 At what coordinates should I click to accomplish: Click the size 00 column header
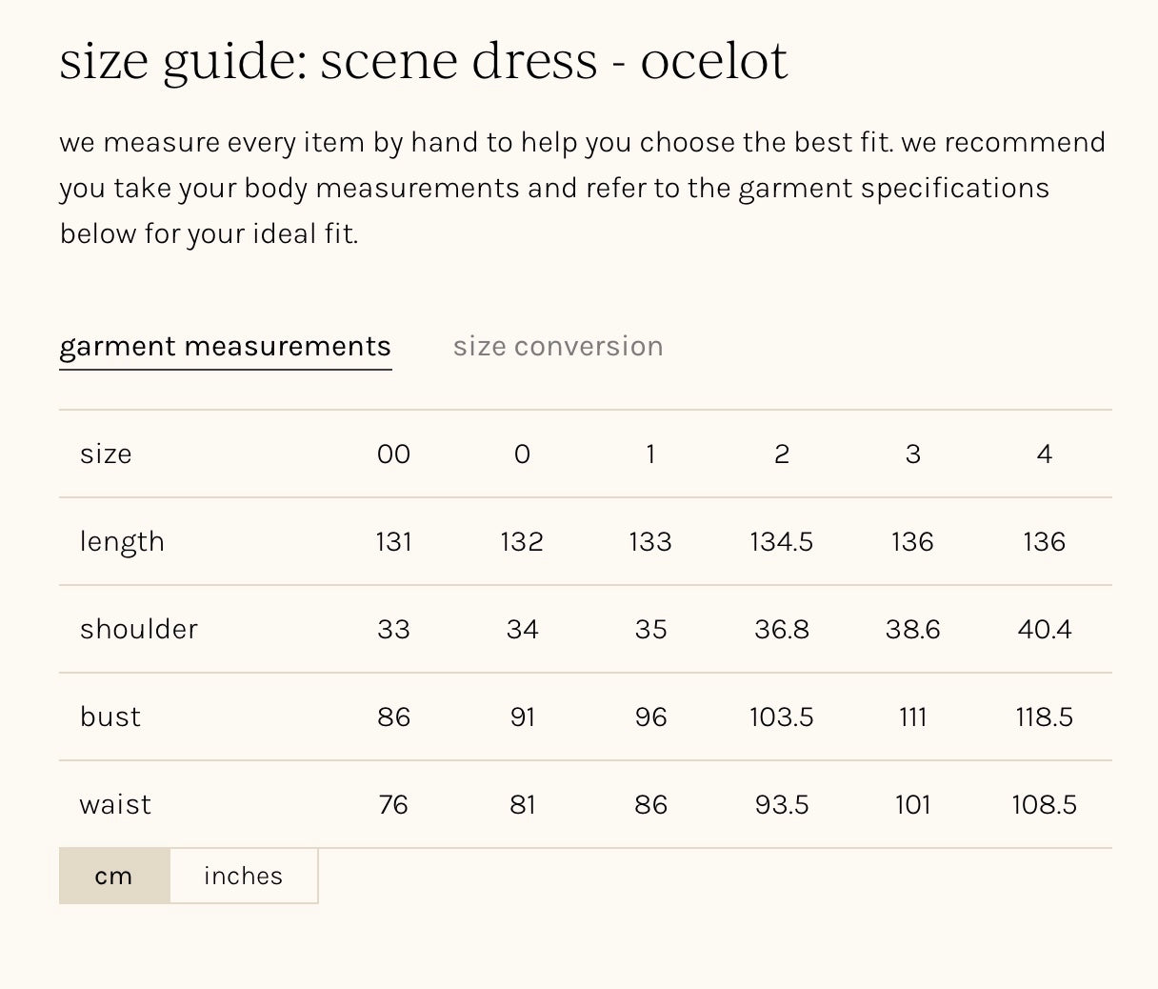[393, 454]
